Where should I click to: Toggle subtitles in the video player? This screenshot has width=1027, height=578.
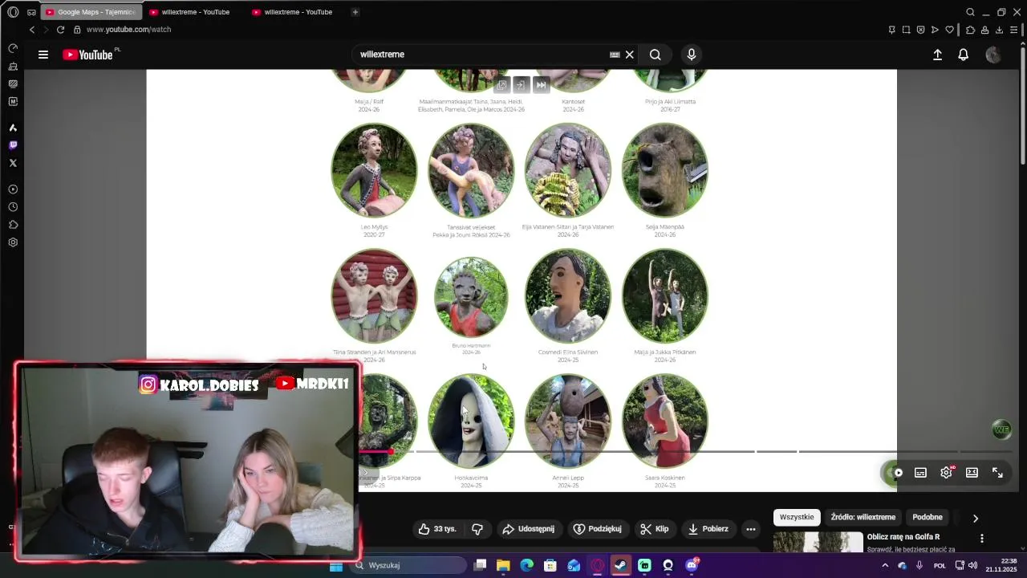[920, 473]
